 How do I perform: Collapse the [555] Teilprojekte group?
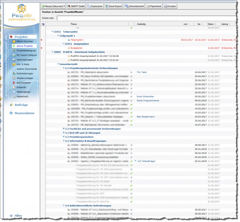(x=52, y=32)
